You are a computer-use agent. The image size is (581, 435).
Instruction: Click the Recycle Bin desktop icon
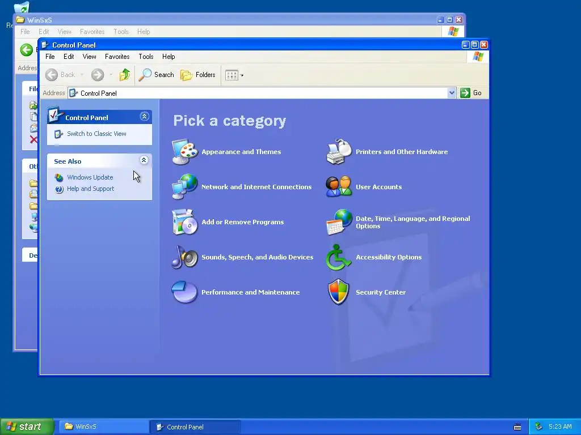tap(21, 8)
